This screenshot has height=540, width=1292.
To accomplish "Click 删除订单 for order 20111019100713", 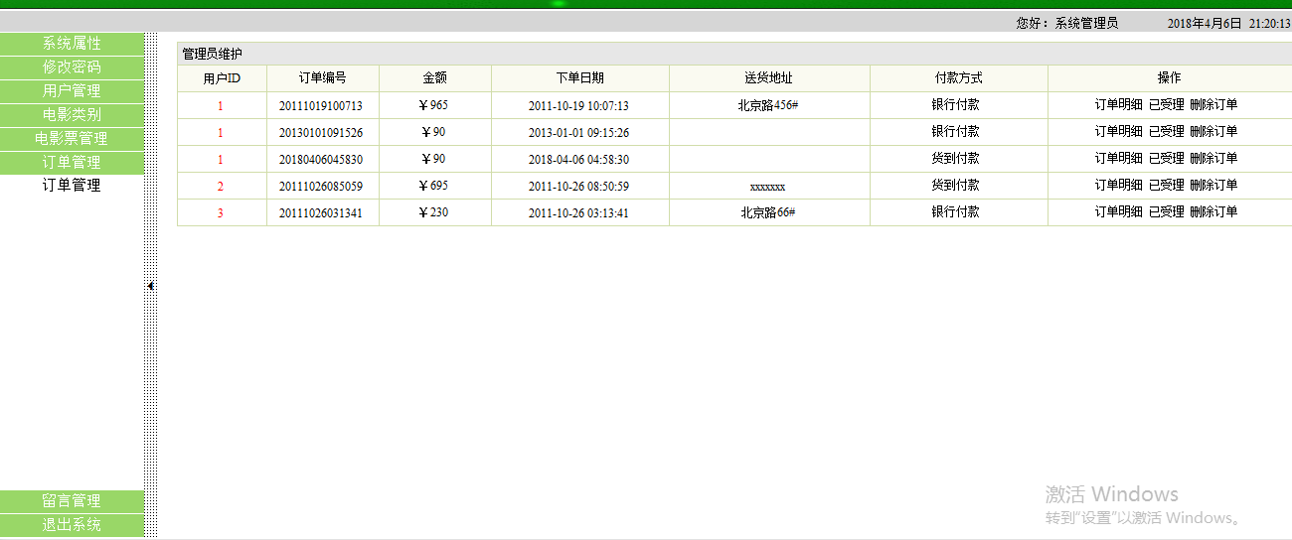I will click(x=1213, y=104).
